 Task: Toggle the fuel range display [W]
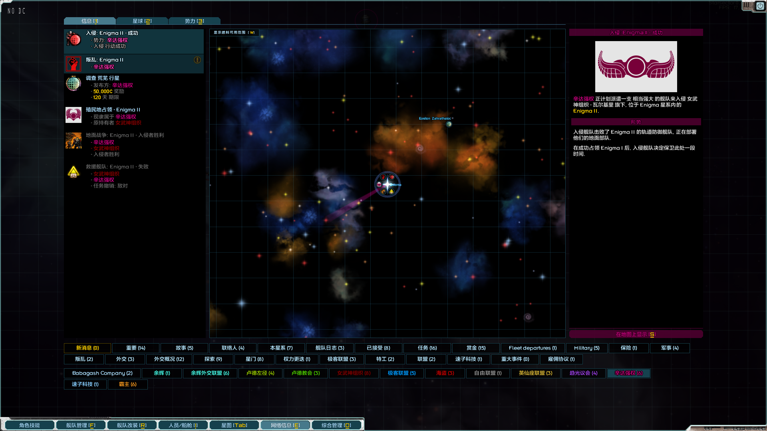[234, 33]
